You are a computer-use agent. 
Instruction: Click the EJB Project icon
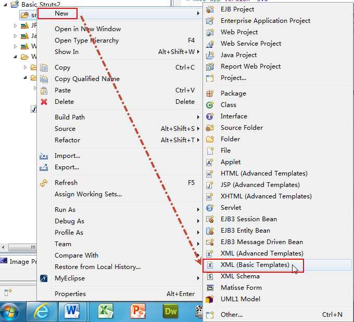[x=210, y=9]
